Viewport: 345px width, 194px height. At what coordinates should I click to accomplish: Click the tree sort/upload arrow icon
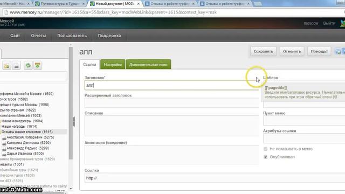tap(38, 66)
